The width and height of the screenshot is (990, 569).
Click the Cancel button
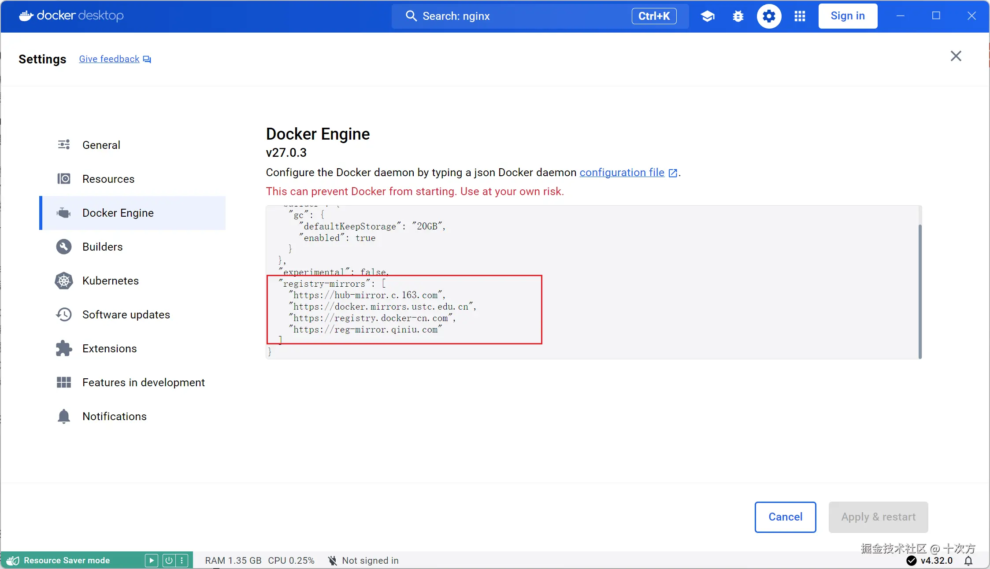(x=785, y=517)
